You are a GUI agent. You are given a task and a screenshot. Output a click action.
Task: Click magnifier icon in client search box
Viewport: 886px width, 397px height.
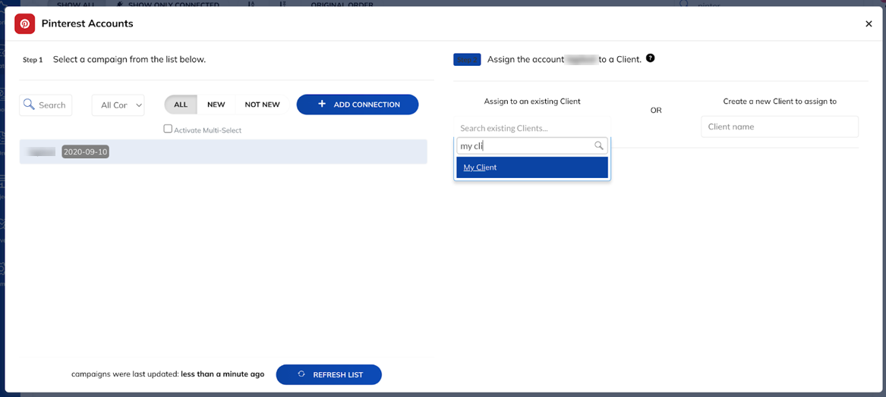599,146
